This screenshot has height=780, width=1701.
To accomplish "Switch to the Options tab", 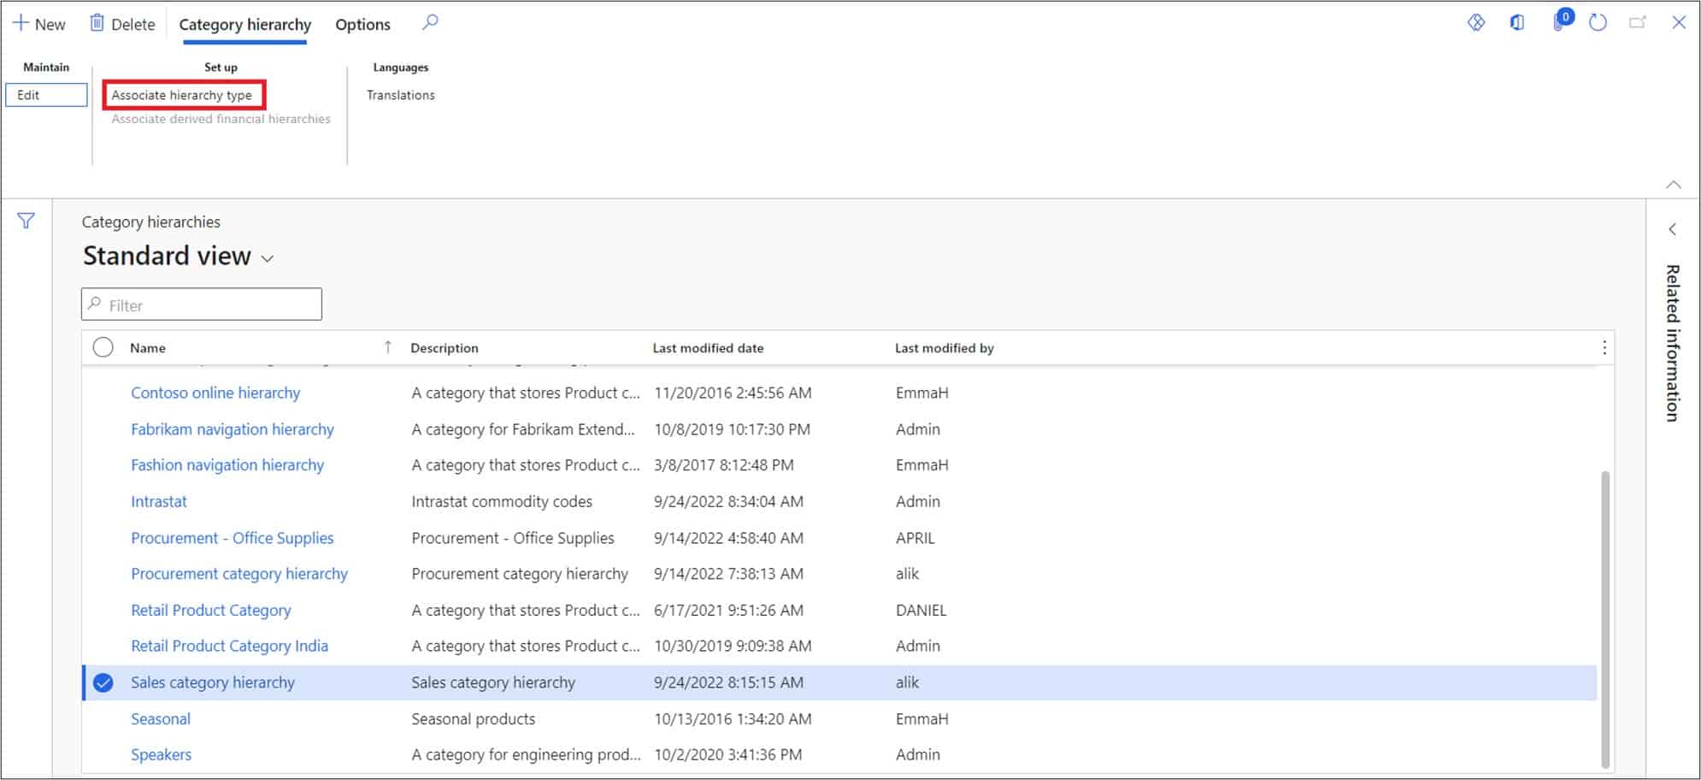I will (362, 24).
